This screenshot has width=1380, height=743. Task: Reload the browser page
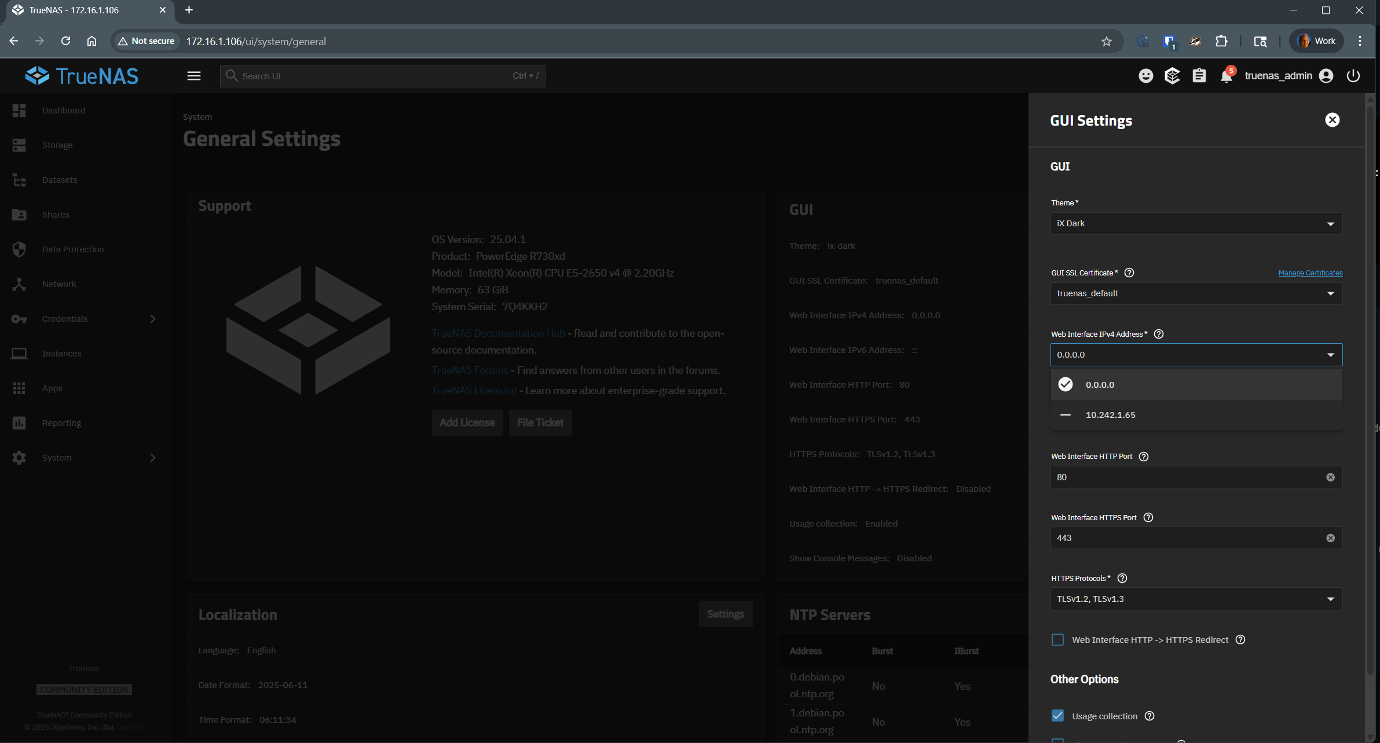click(x=66, y=41)
